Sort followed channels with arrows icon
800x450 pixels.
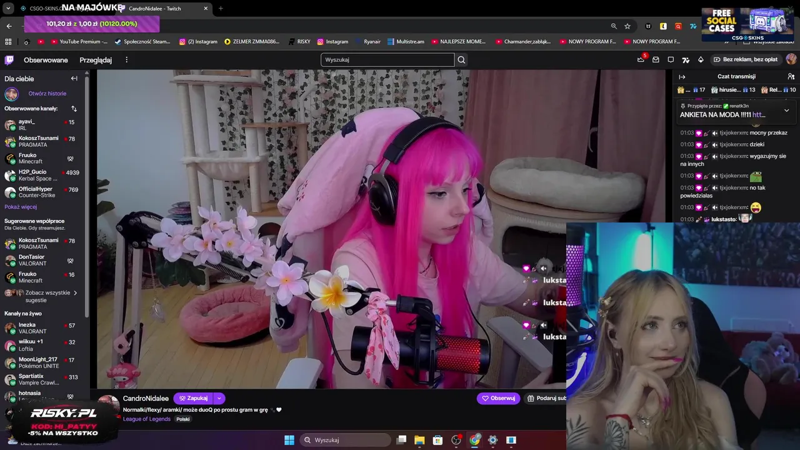click(x=74, y=109)
